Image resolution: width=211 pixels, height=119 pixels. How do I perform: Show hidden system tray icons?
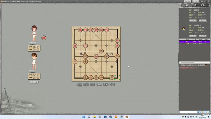click(180, 117)
